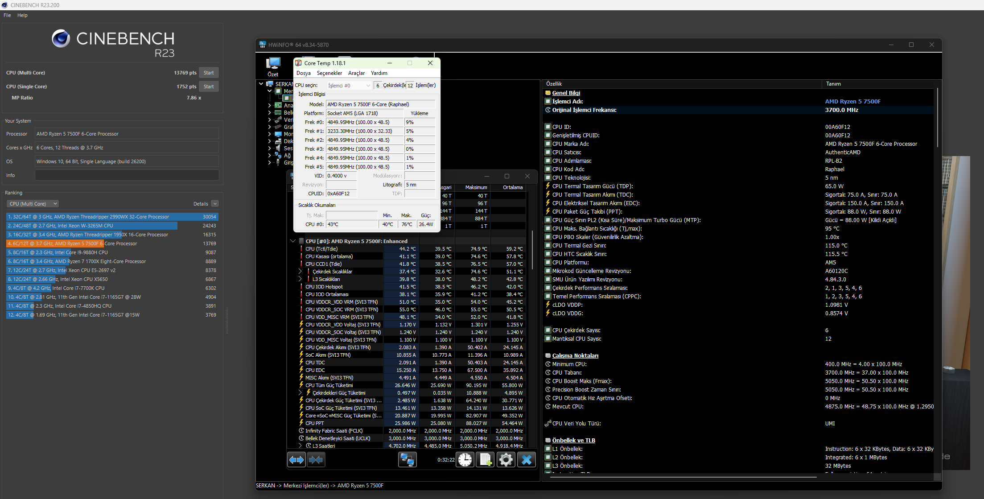This screenshot has width=984, height=499.
Task: Open Core Temp Dosya menu
Action: pos(304,73)
